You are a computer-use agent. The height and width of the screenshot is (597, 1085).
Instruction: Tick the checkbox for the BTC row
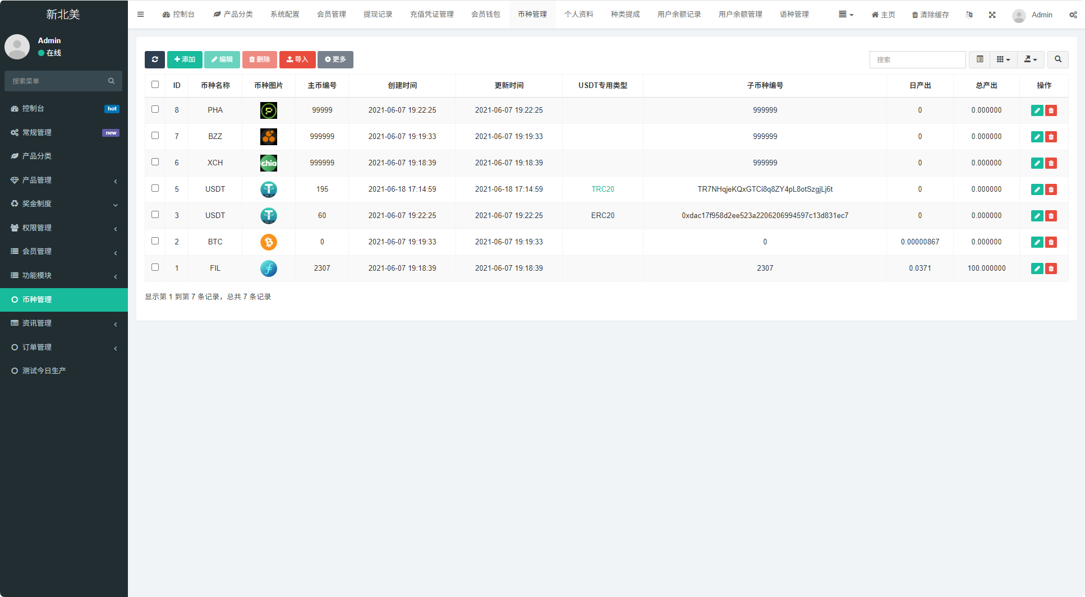coord(155,241)
